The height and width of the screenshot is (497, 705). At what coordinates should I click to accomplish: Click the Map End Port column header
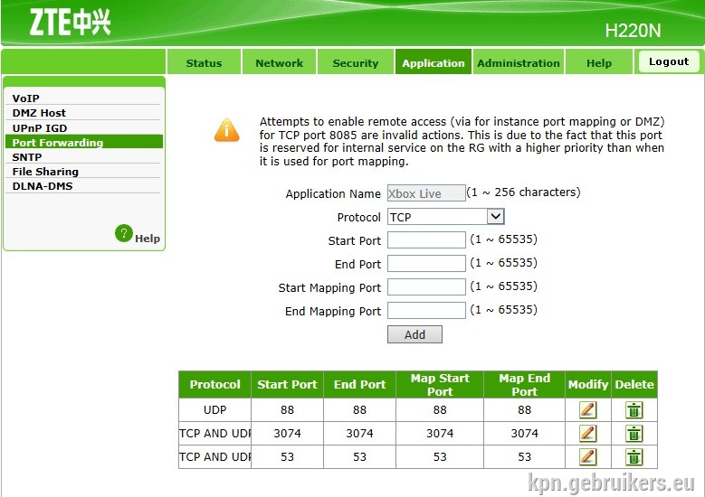524,385
